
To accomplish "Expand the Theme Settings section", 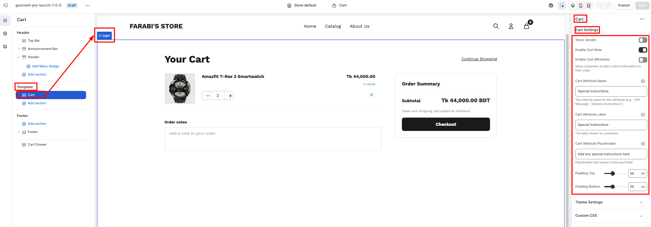I will point(610,202).
